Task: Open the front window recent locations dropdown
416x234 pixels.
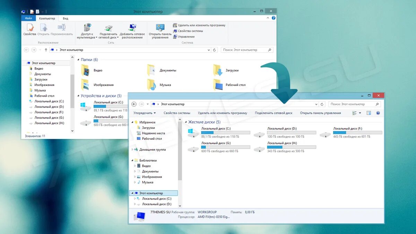Action: pos(148,104)
